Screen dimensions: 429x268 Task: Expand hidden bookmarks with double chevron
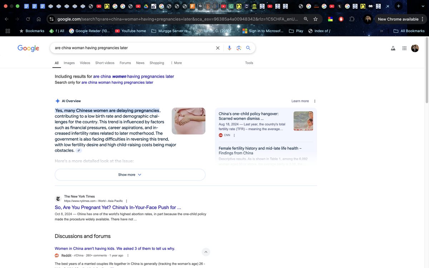(381, 31)
